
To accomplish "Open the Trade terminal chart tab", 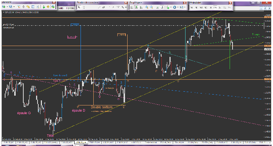I will click(151, 142).
